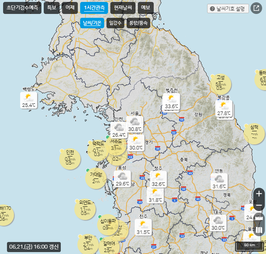Click the 전주 weather card 31.5℃
This screenshot has height=254, width=266.
pyautogui.click(x=143, y=227)
